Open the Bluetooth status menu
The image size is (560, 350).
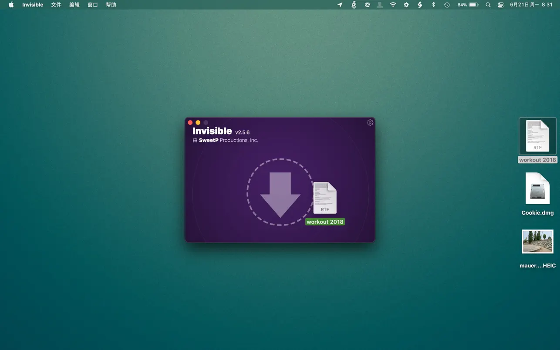tap(433, 5)
